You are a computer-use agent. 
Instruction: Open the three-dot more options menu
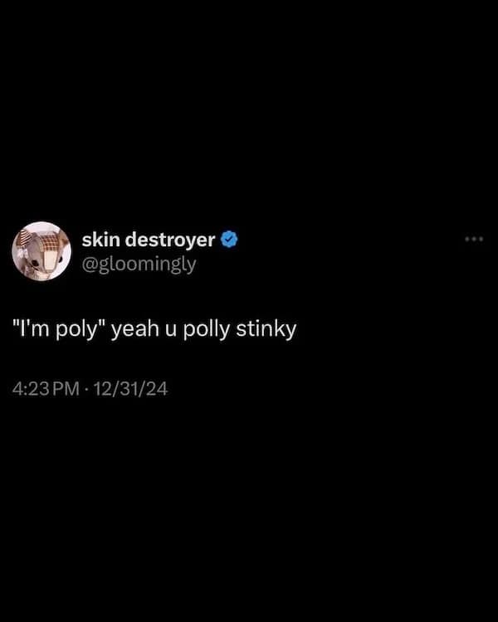click(474, 239)
